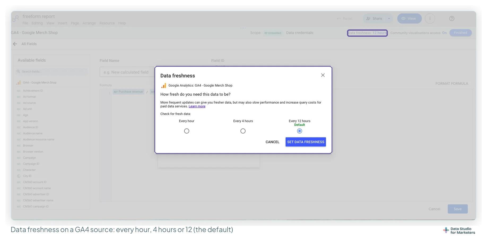Open the Insert menu
487x240 pixels.
click(62, 23)
